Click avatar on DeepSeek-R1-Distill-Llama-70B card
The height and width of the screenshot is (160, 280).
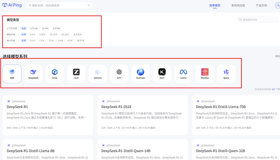coord(198,101)
